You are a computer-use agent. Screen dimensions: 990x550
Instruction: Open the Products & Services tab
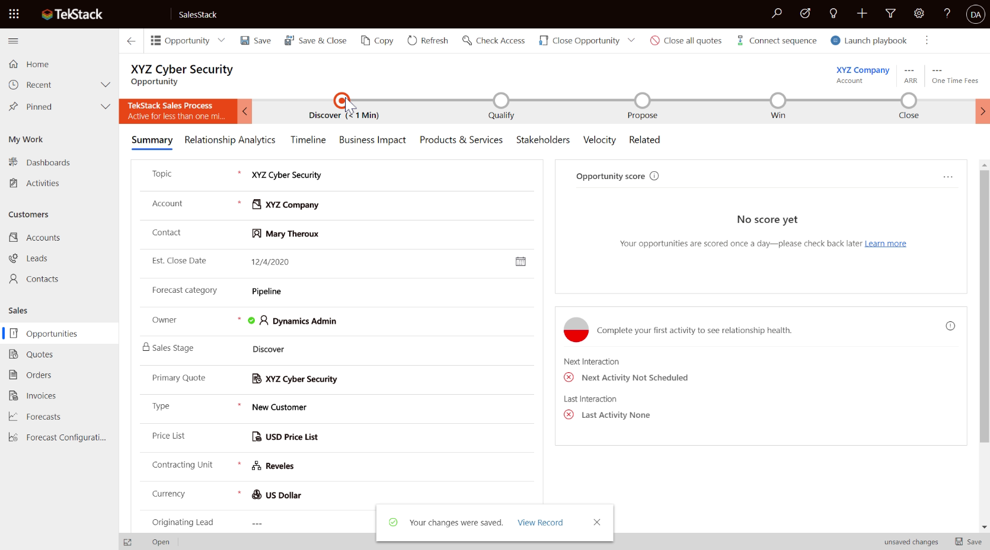tap(461, 140)
